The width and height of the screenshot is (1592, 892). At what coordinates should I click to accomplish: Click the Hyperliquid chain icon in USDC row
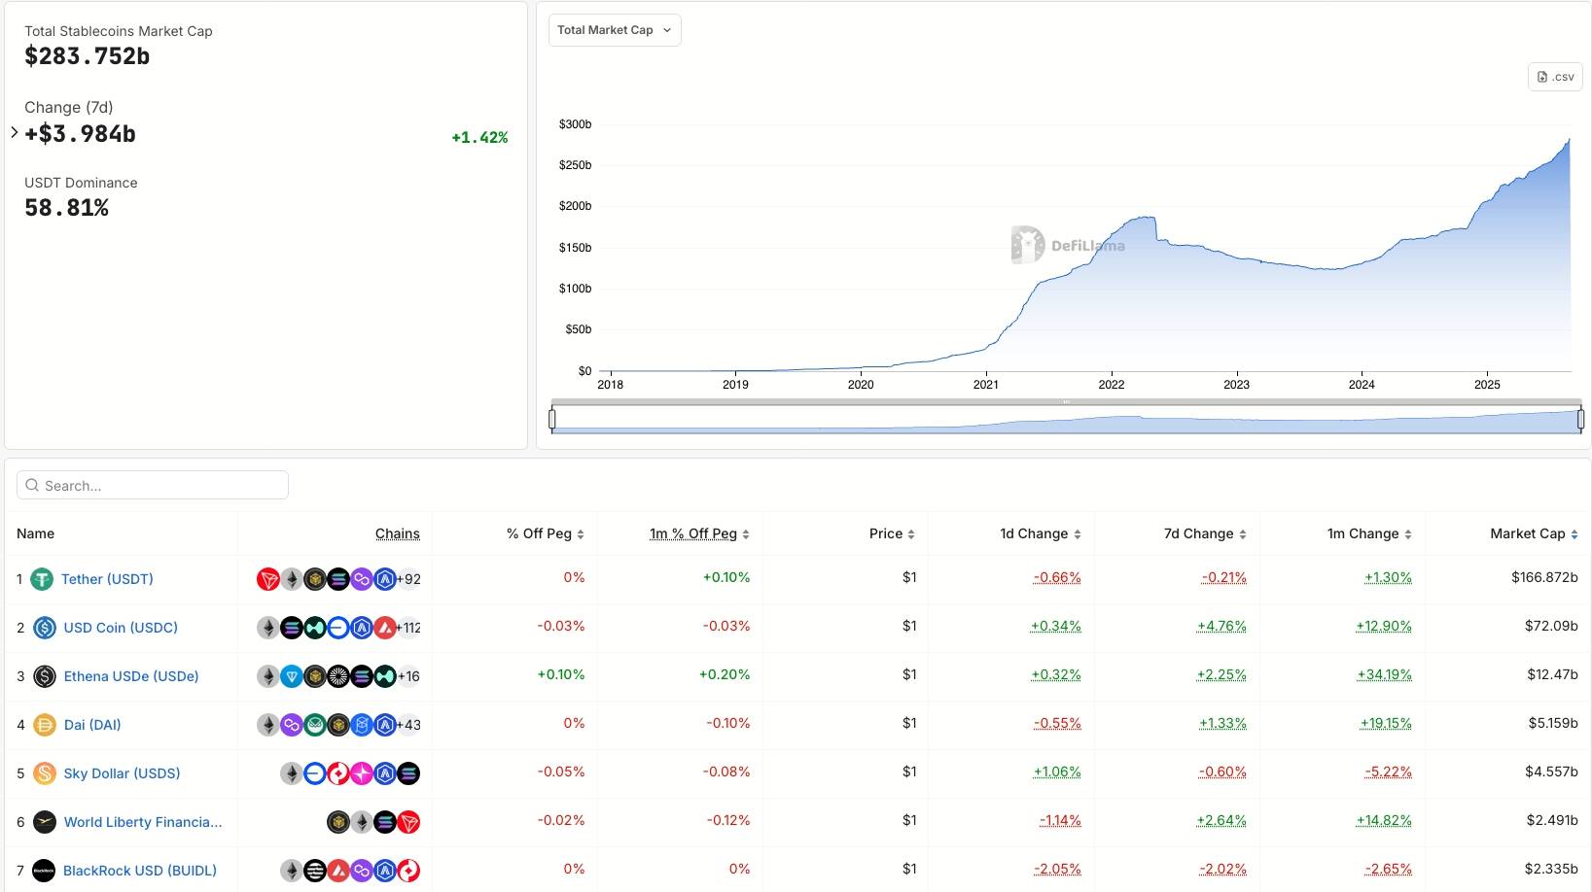[315, 628]
